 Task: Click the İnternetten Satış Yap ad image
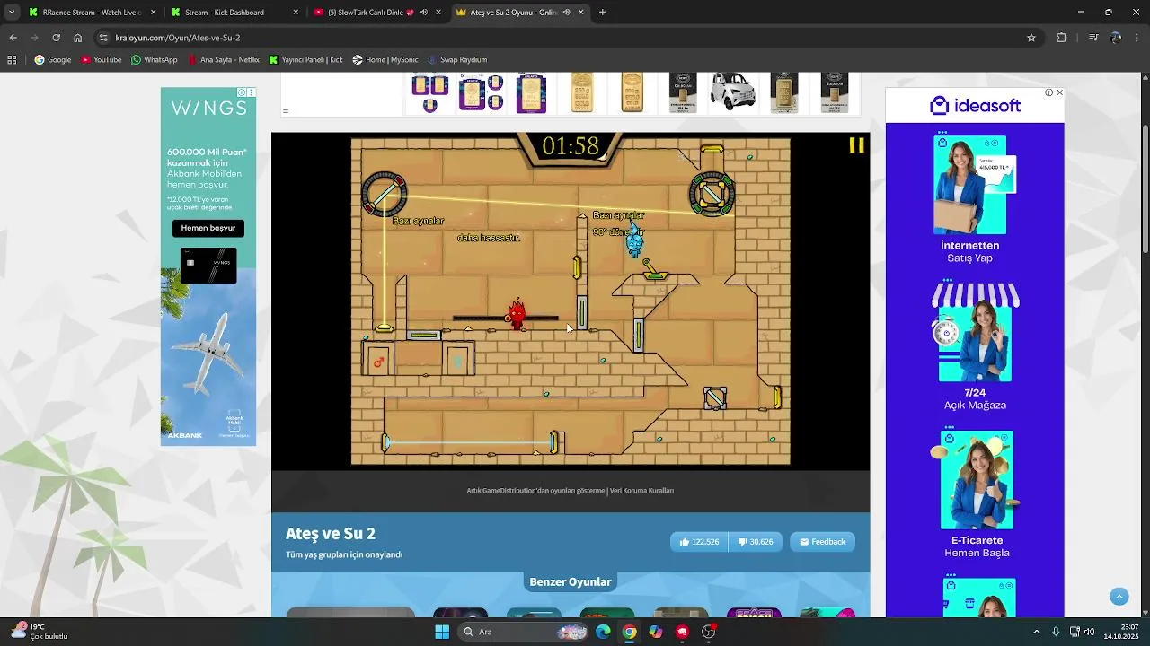pos(970,185)
